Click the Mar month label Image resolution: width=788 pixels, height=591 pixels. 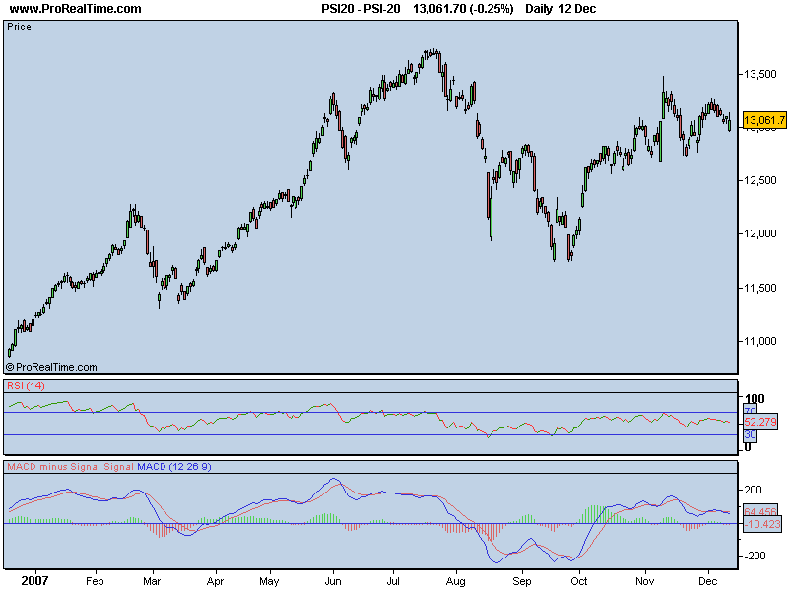point(152,581)
